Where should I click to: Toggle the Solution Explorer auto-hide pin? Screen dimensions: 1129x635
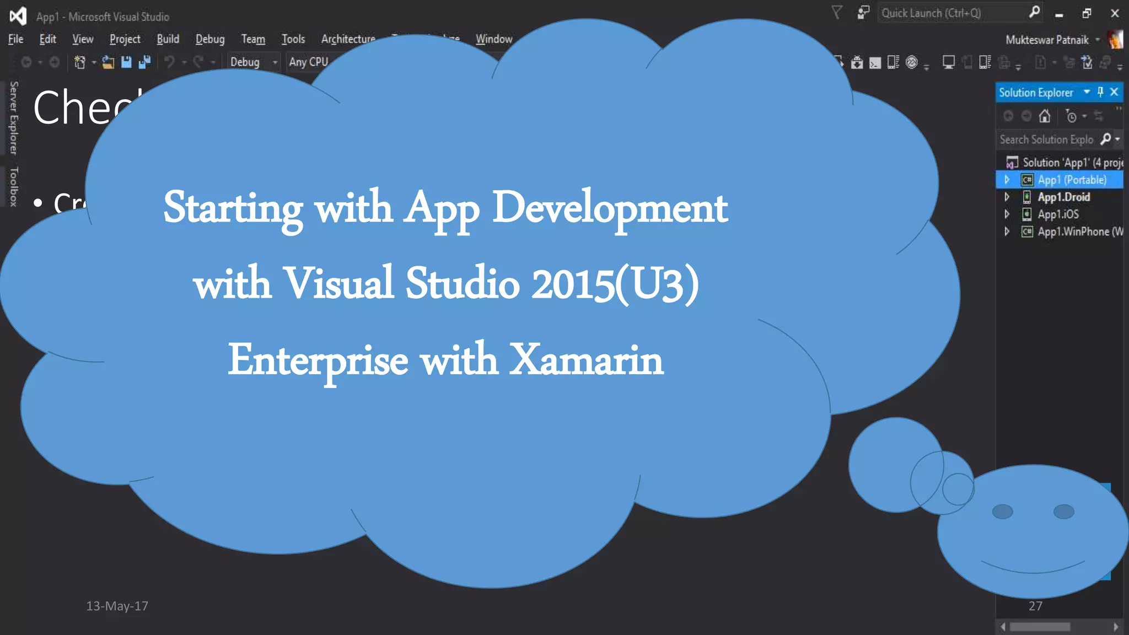(1100, 92)
